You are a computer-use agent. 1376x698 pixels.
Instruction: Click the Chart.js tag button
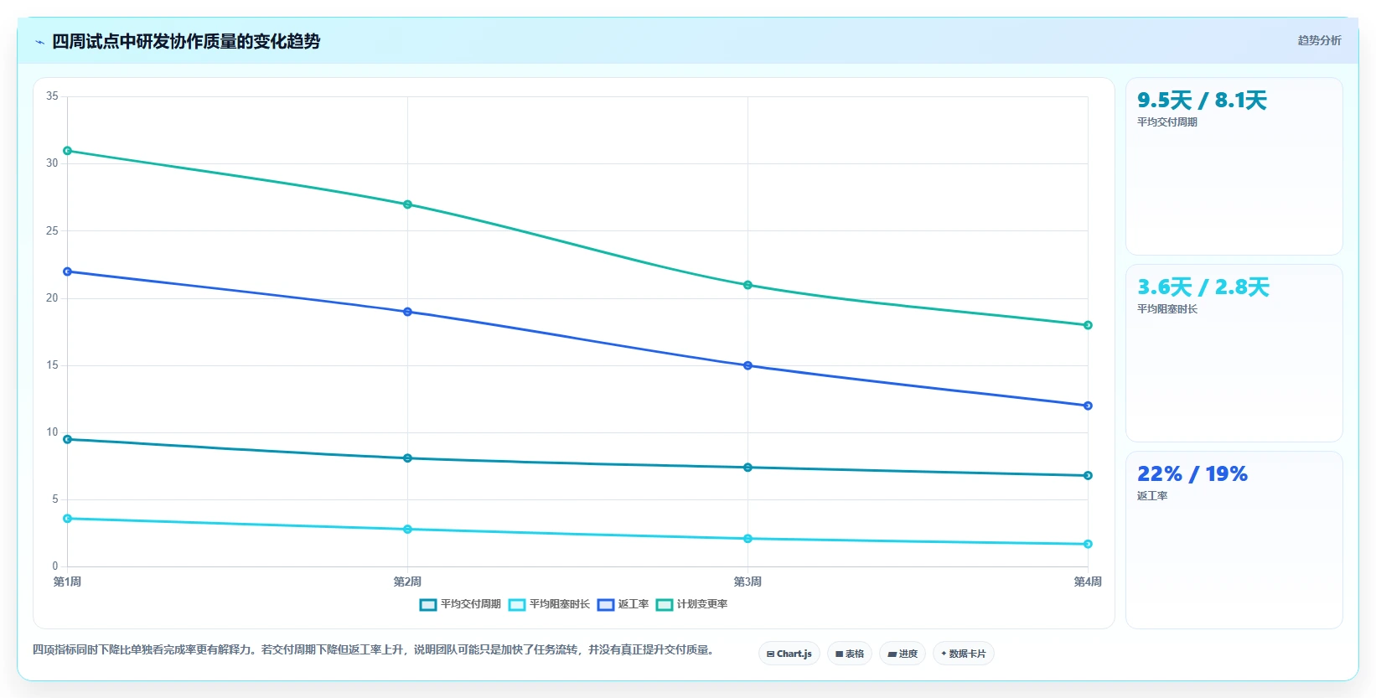point(789,654)
